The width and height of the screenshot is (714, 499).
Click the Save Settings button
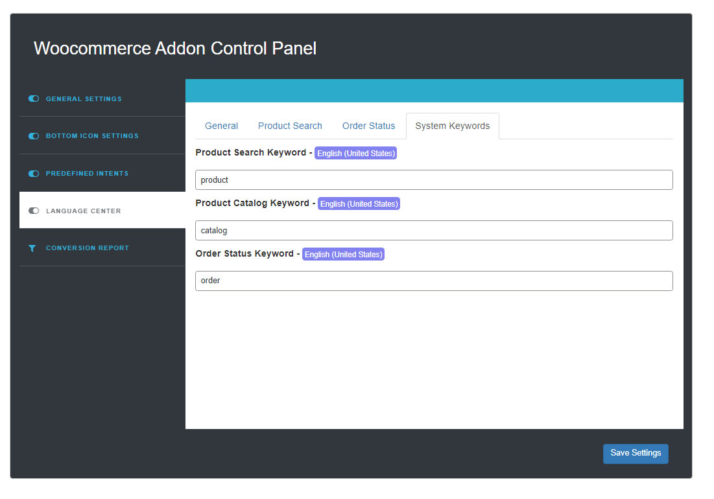coord(636,454)
